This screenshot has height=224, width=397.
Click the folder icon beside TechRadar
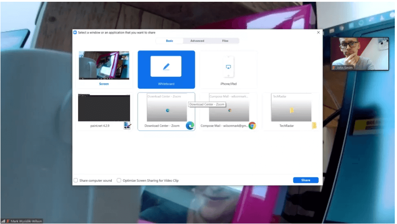pyautogui.click(x=314, y=126)
